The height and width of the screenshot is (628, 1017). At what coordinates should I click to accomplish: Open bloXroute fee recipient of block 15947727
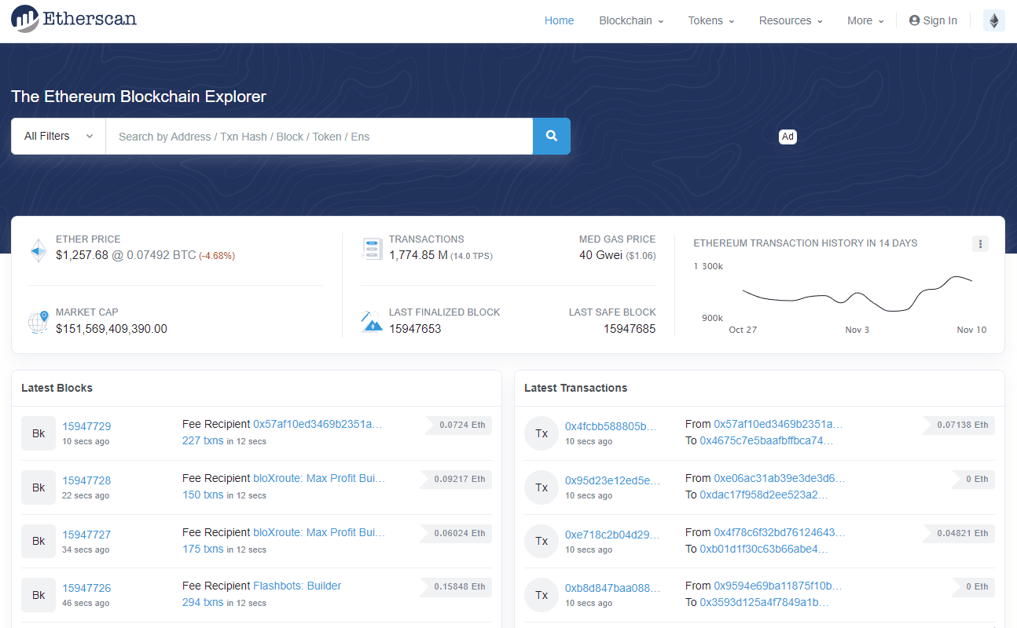[x=319, y=532]
